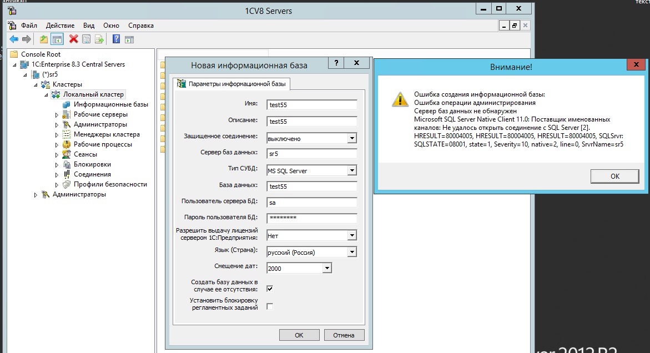This screenshot has width=650, height=353.
Task: Click the Отмена button
Action: 344,335
